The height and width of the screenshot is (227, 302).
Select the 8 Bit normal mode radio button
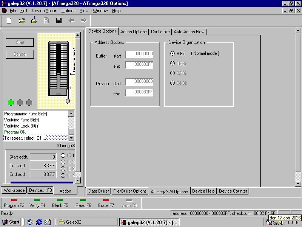173,54
